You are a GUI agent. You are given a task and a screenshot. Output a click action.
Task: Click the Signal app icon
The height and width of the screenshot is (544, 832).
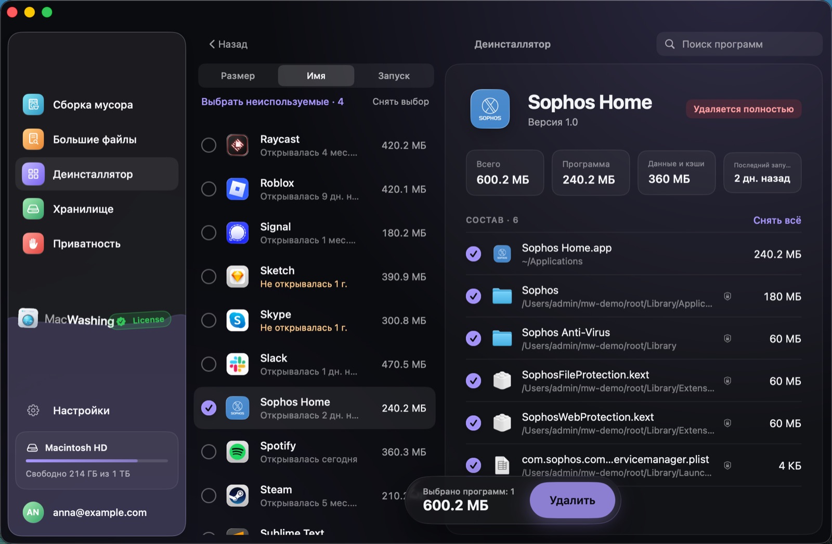pos(238,233)
